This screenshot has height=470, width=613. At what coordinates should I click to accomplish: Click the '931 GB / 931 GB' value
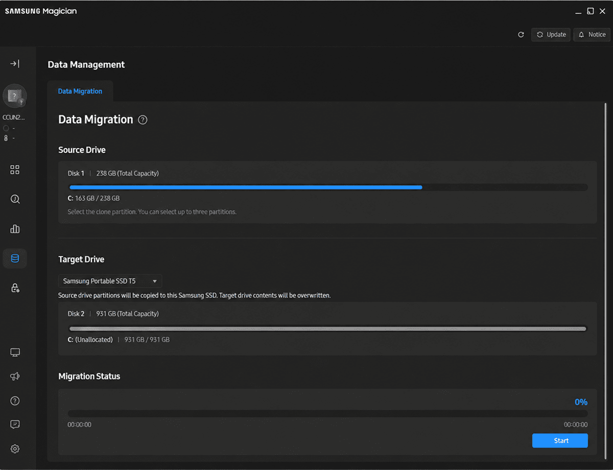(147, 340)
